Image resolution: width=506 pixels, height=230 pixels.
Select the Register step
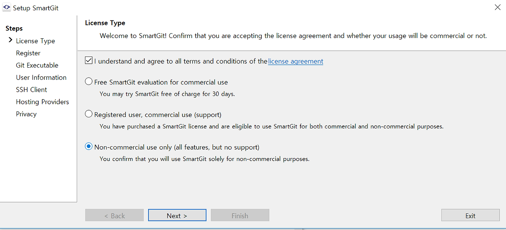(x=28, y=53)
